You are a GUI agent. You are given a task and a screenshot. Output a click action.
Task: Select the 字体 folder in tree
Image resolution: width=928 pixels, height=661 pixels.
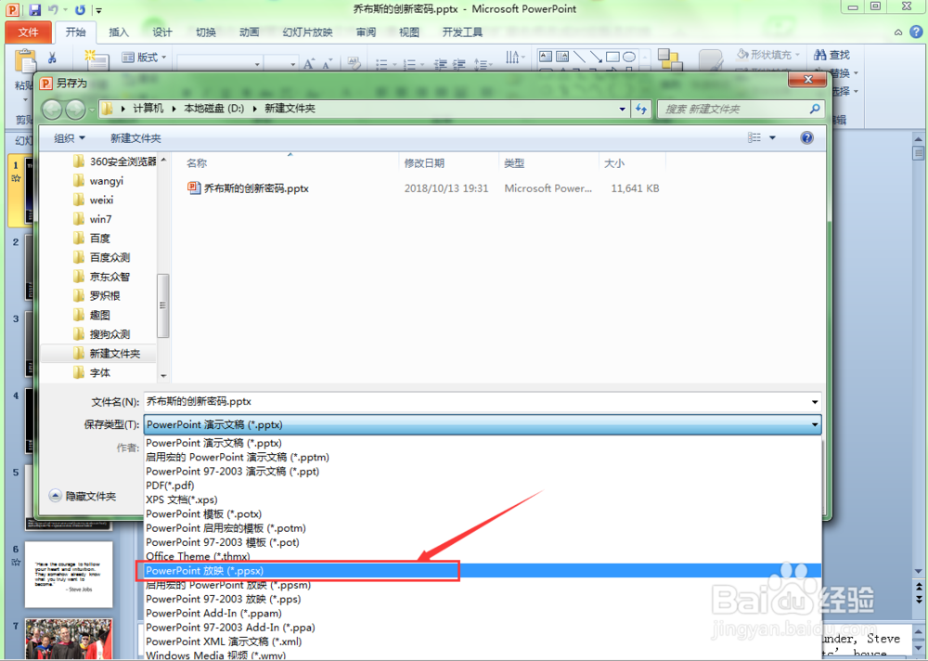(99, 372)
